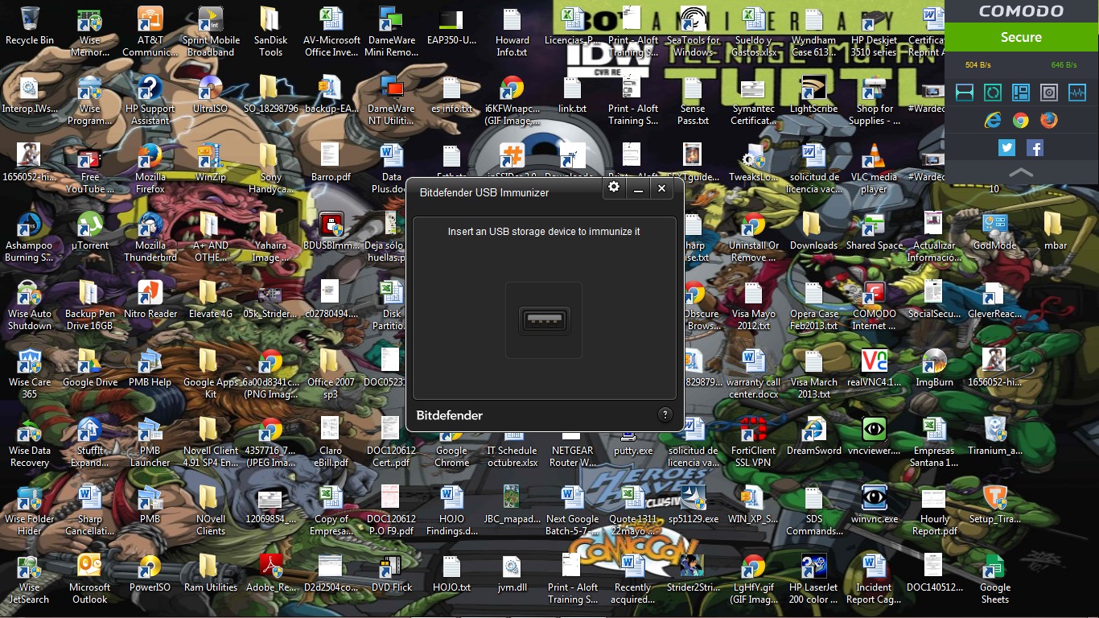
Task: Select the Wise JetSearch desktop shortcut
Action: [x=30, y=579]
